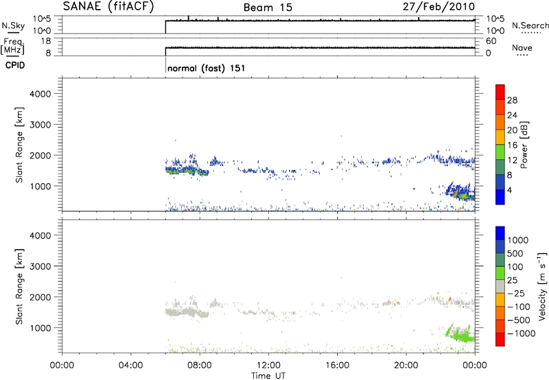Screen dimensions: 549x380
Task: Click the "Slant Range [km]" label of the power panel
Action: (x=19, y=145)
